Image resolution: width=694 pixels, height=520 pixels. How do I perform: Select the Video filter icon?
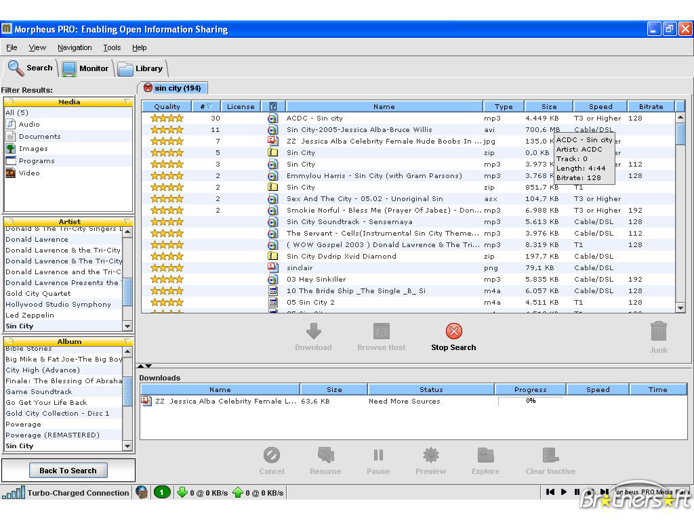click(10, 173)
